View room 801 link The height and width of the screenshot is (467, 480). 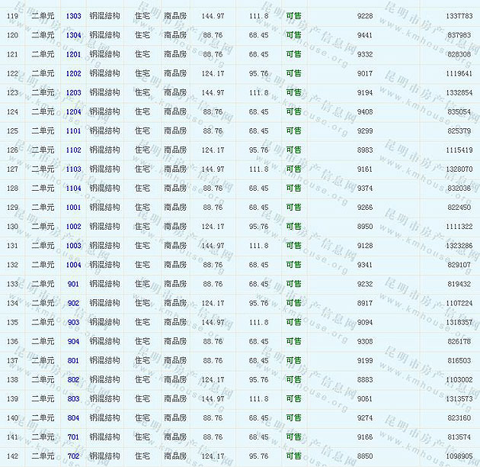tap(73, 360)
